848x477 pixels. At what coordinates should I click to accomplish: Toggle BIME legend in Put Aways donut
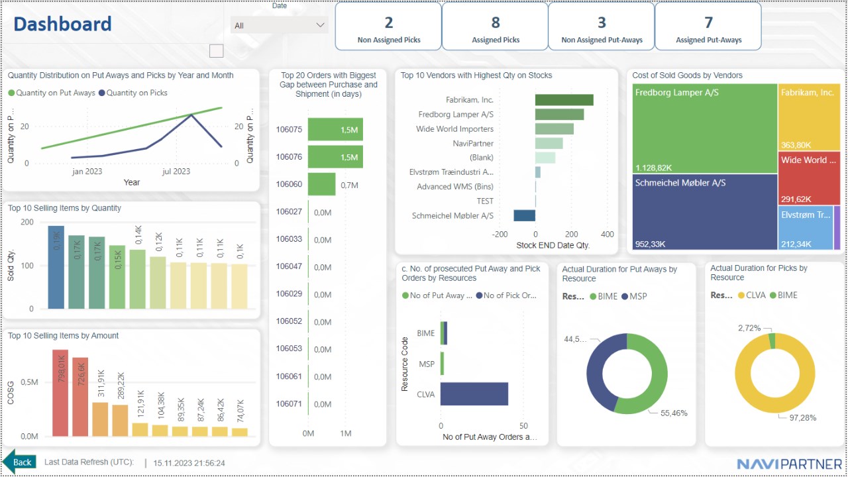pyautogui.click(x=603, y=296)
